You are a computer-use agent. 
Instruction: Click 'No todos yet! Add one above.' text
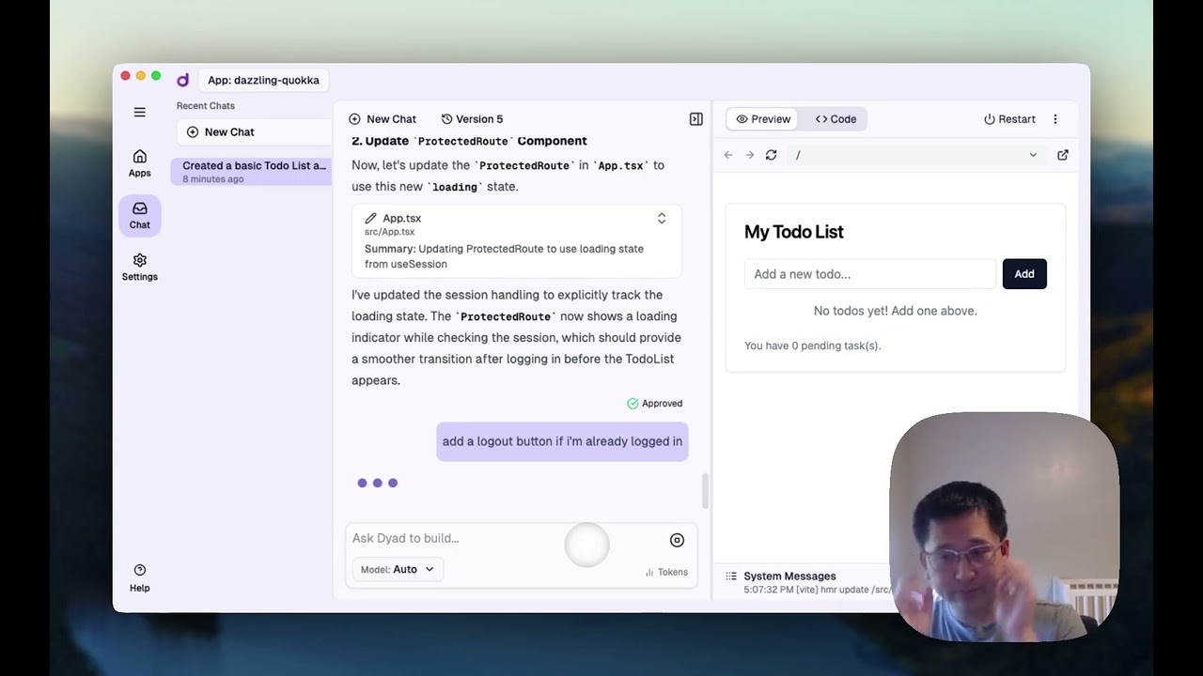pyautogui.click(x=896, y=311)
